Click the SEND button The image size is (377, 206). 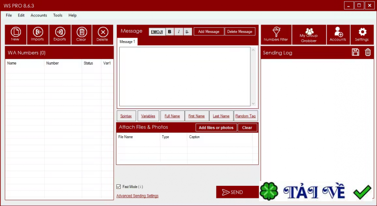coord(238,192)
